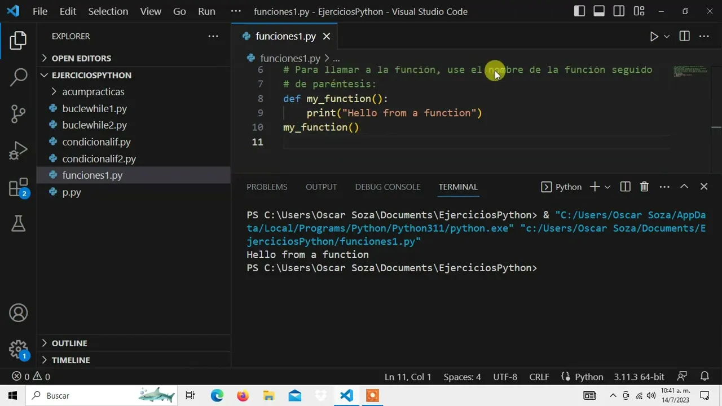Open the Accounts menu icon
The height and width of the screenshot is (406, 722).
point(18,312)
